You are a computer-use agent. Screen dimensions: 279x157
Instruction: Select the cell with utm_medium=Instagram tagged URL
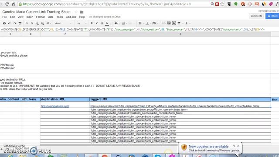pos(180,109)
